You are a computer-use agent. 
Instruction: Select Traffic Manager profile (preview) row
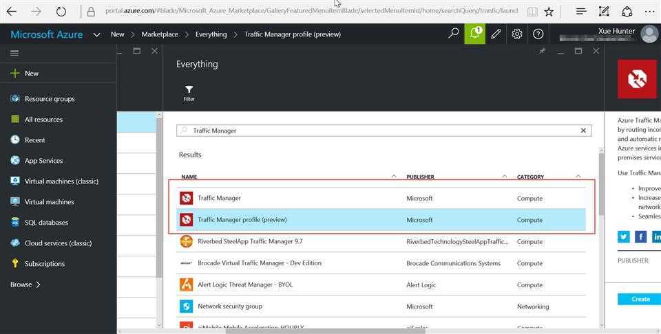(381, 220)
